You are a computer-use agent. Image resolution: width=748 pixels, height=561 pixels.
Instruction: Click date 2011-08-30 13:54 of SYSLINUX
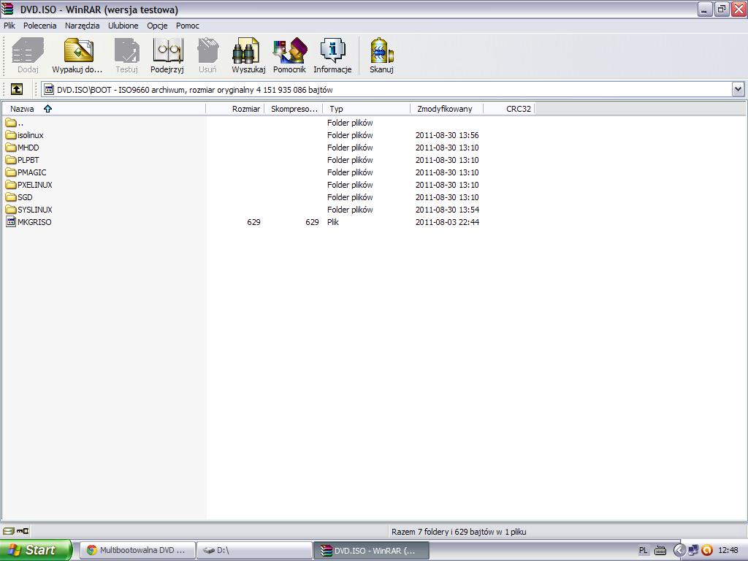(447, 210)
